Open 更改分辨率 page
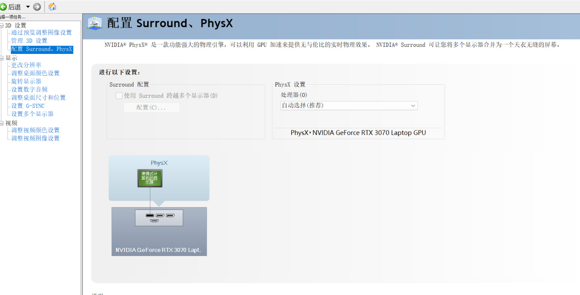Image resolution: width=580 pixels, height=295 pixels. point(26,65)
